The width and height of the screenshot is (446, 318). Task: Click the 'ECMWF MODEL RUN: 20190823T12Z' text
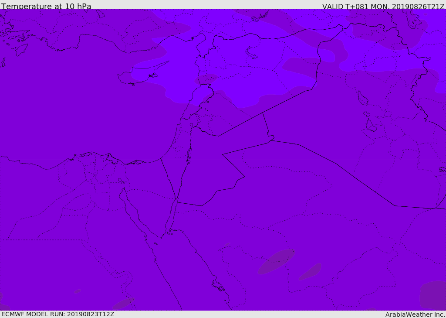(x=58, y=314)
